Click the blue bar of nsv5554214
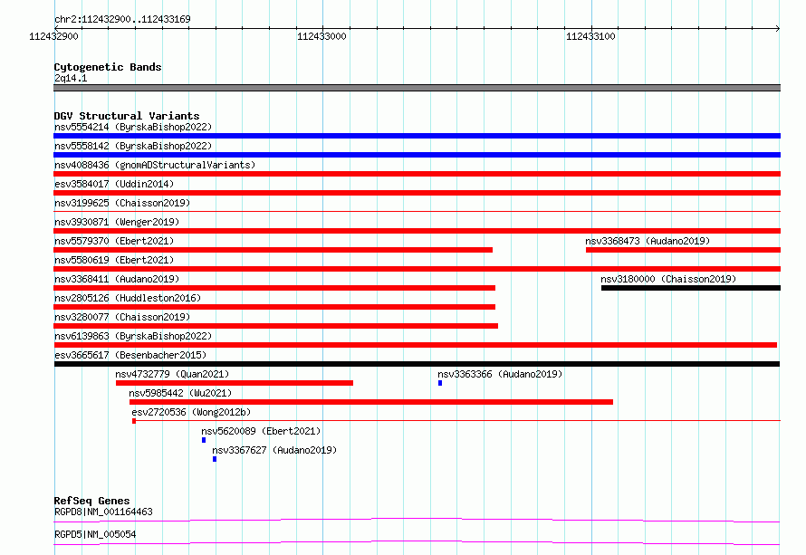806x555 pixels. tap(417, 136)
